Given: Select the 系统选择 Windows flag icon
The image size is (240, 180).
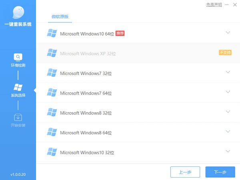Looking at the screenshot, I should coord(18,87).
